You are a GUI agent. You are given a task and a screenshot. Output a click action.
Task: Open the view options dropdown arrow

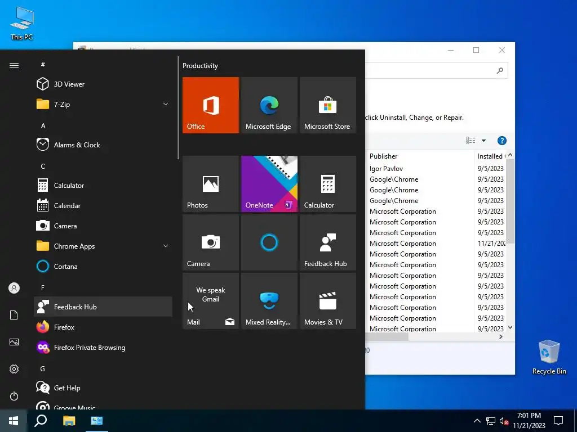(x=484, y=140)
